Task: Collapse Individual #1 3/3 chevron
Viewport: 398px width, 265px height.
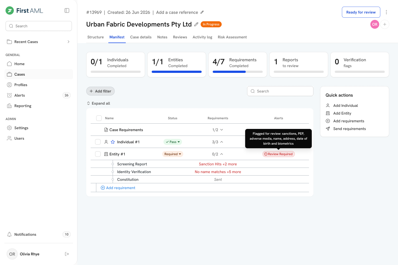Action: [222, 142]
